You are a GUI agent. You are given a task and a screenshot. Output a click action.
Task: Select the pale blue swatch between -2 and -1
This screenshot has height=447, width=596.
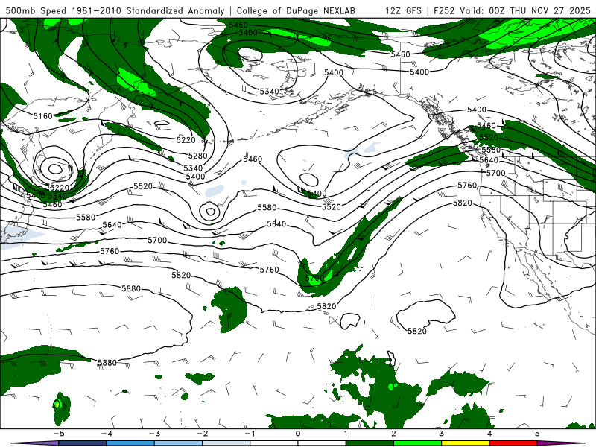[x=226, y=443]
